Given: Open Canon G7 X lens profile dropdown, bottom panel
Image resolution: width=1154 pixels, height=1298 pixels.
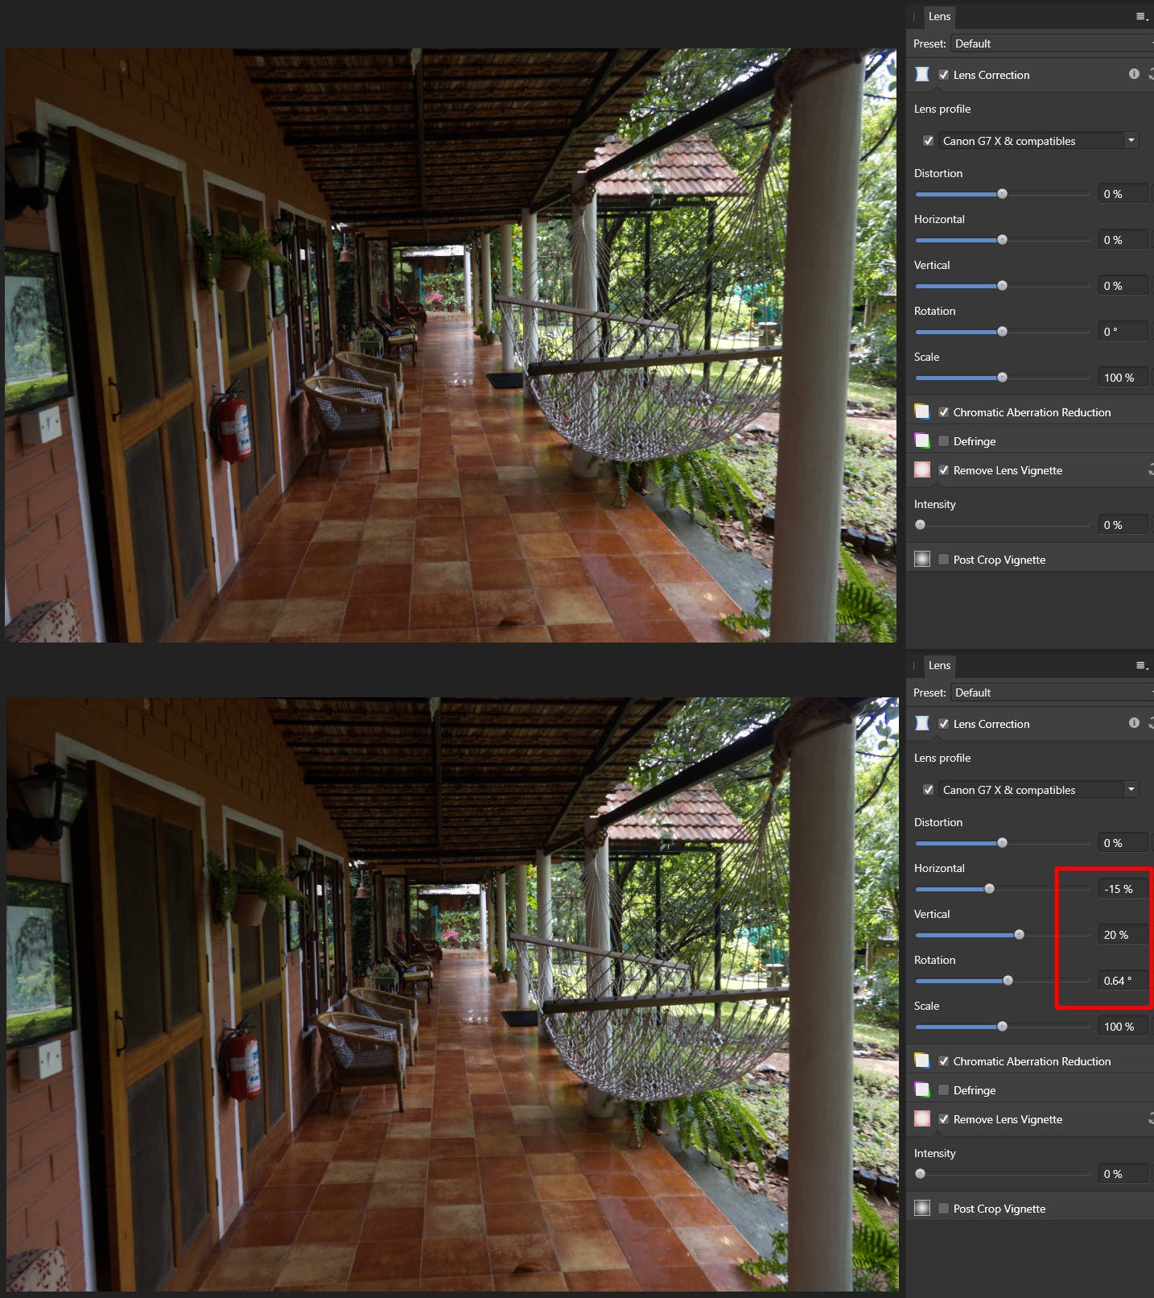Looking at the screenshot, I should pyautogui.click(x=1039, y=789).
